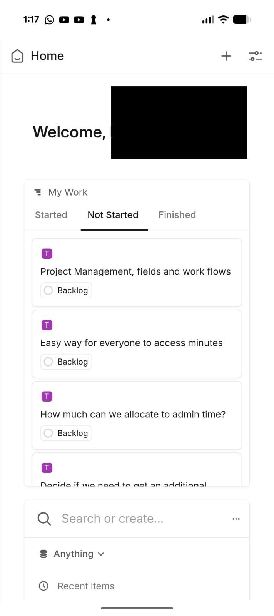Open the filter sliders settings icon

(x=255, y=56)
